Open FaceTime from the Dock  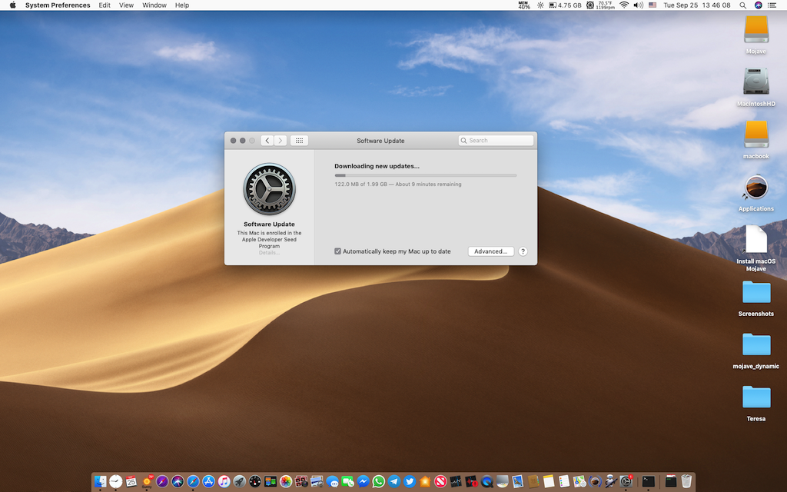tap(347, 481)
